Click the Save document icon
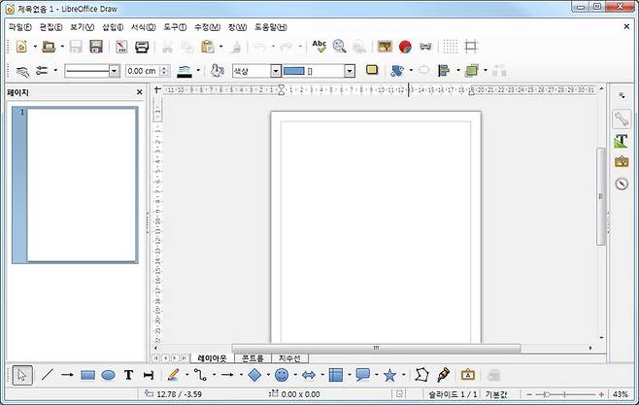 (75, 46)
